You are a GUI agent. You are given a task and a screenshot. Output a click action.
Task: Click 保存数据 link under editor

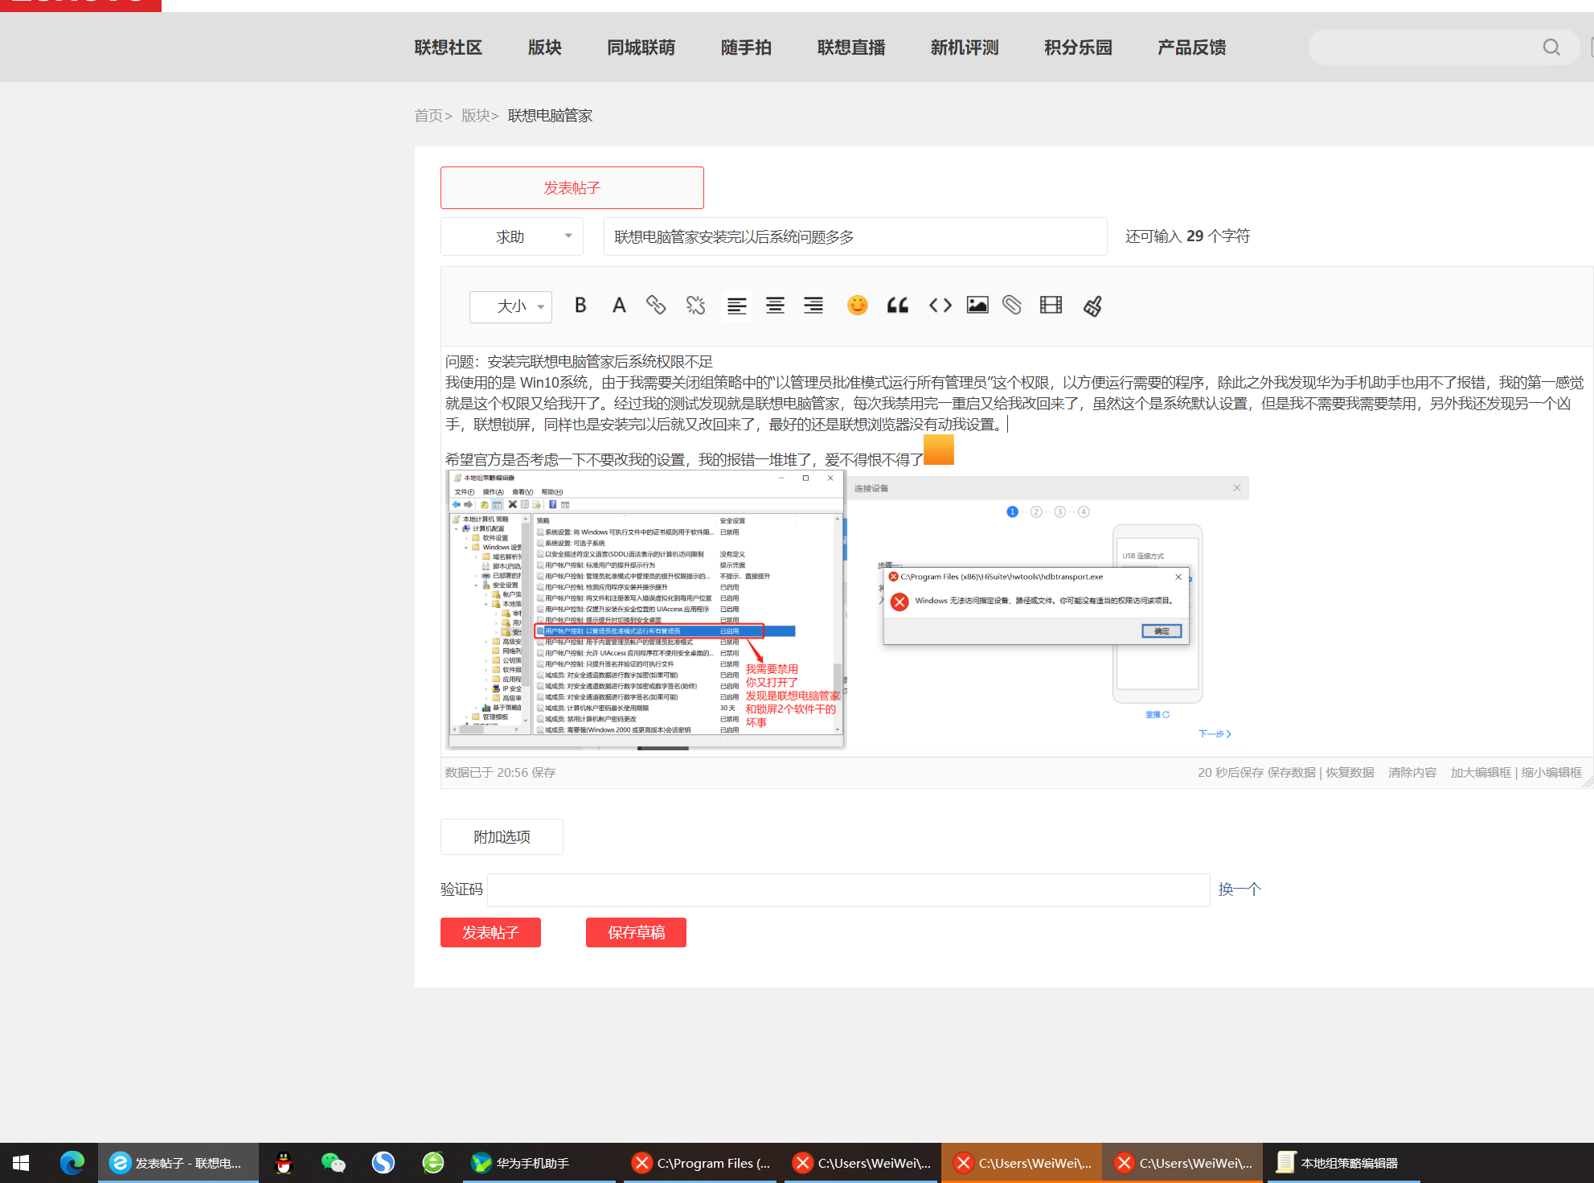coord(1291,772)
